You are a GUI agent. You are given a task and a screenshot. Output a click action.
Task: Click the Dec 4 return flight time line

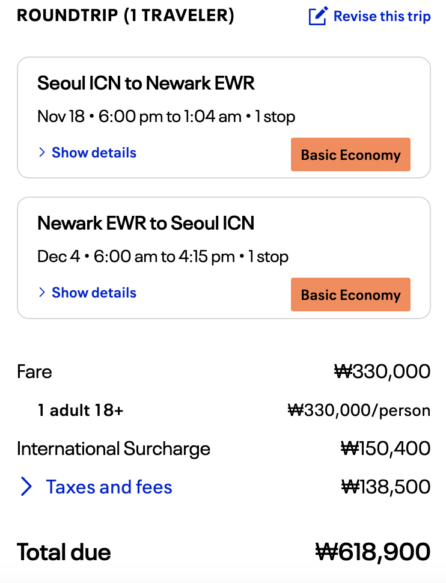click(163, 257)
